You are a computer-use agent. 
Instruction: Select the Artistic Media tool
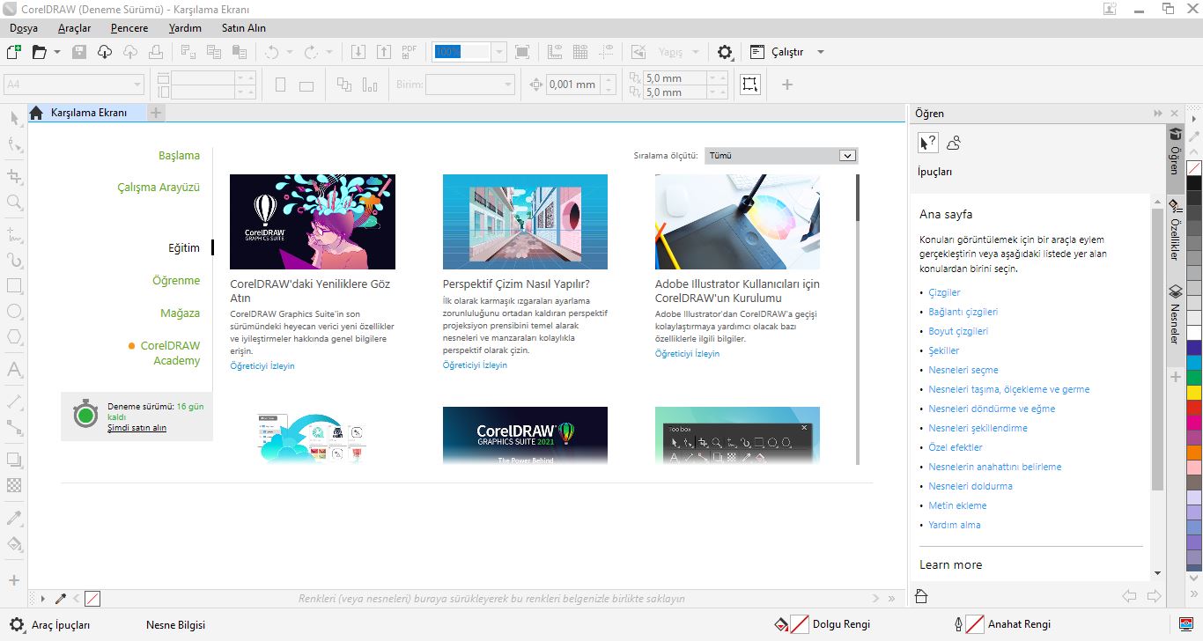14,260
